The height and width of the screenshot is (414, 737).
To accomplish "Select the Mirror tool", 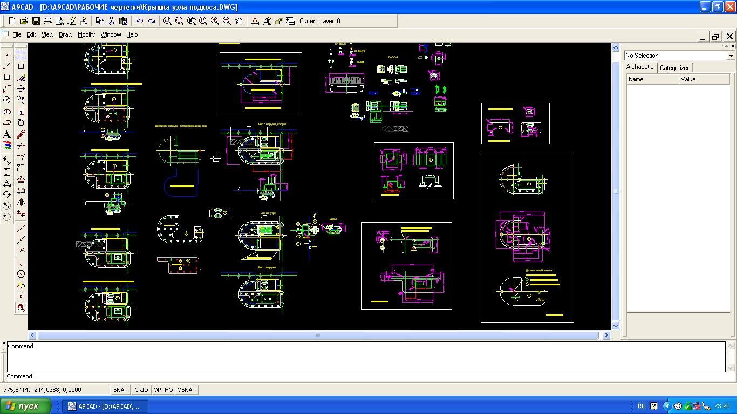I will point(21,202).
